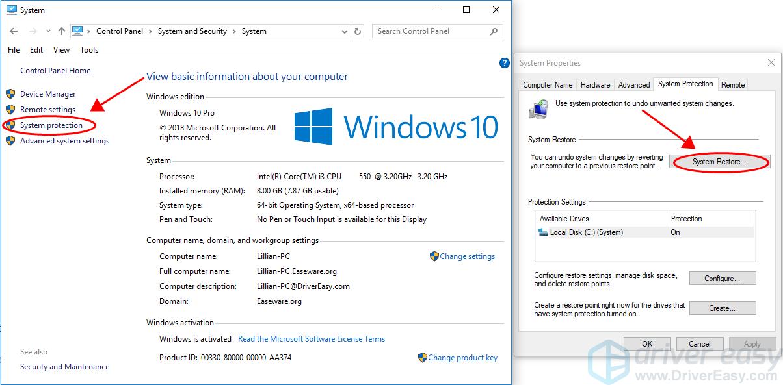Open the address bar history dropdown
783x385 pixels.
[345, 31]
